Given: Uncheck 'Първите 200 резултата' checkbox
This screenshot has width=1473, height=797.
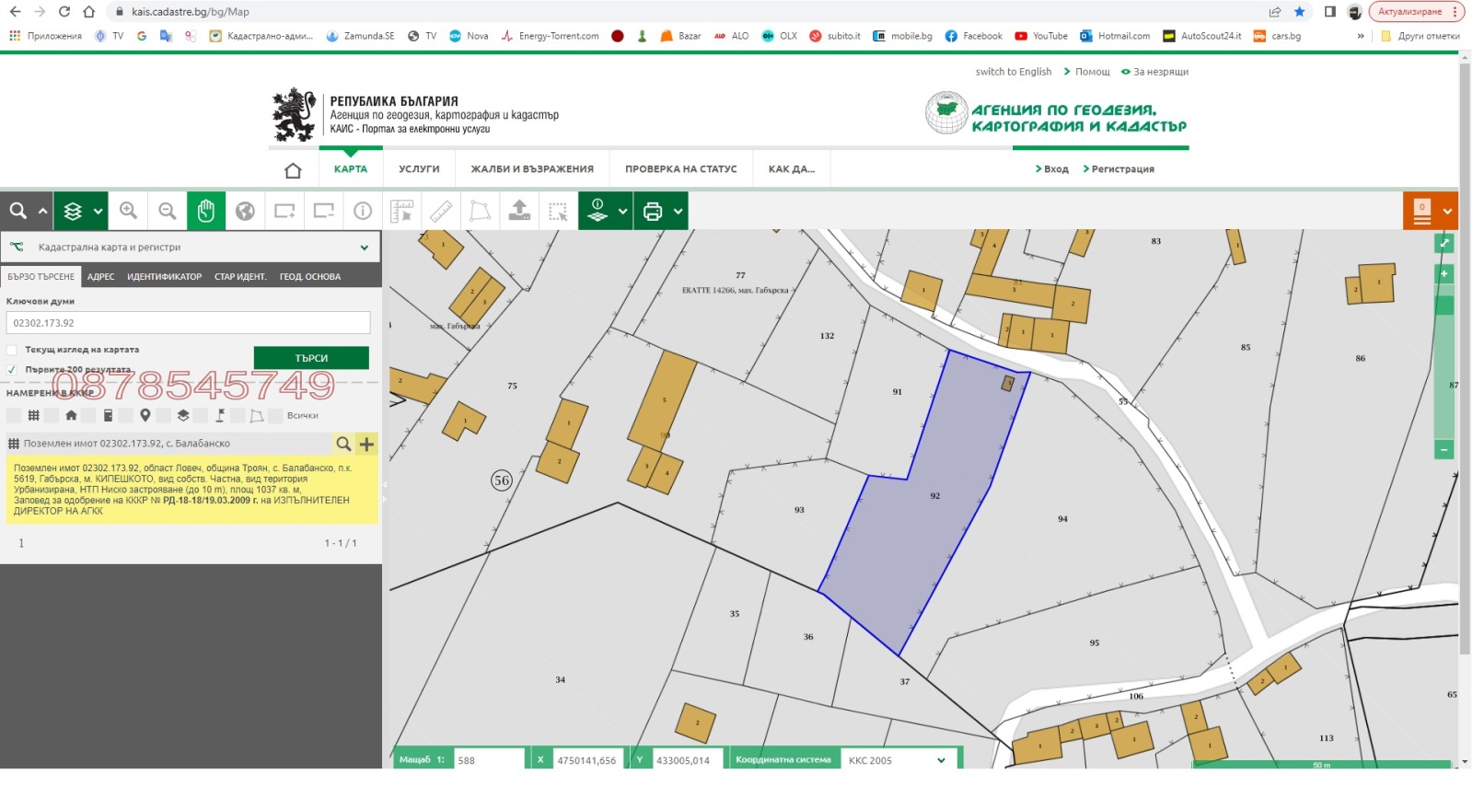Looking at the screenshot, I should [12, 370].
